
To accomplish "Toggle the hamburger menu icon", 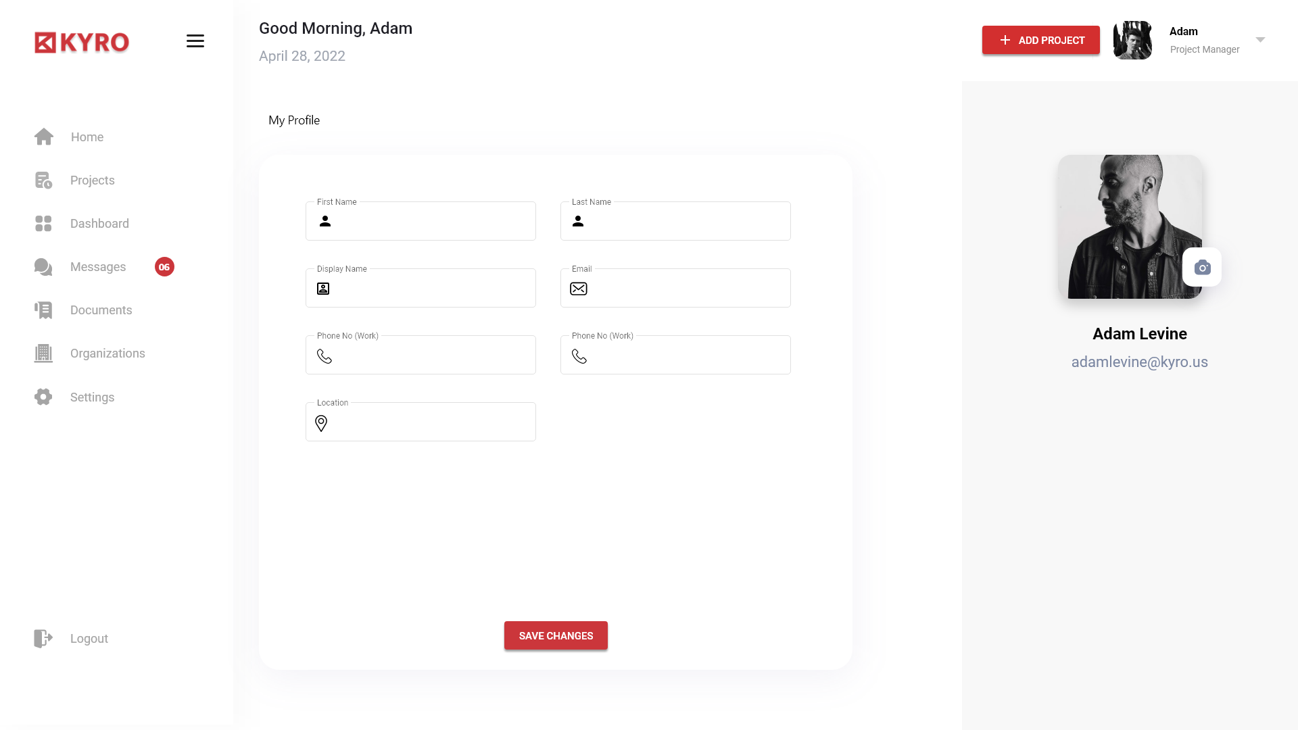I will (195, 41).
